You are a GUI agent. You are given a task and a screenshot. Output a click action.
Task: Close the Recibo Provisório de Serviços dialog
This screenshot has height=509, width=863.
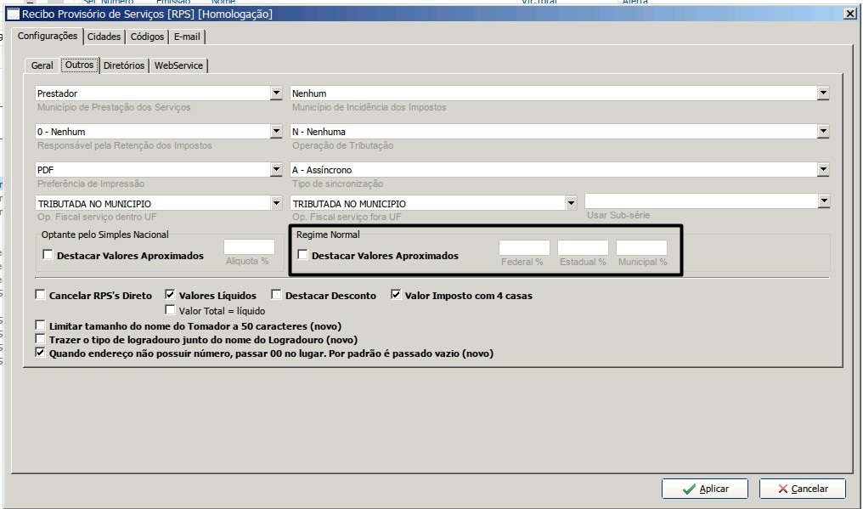849,14
